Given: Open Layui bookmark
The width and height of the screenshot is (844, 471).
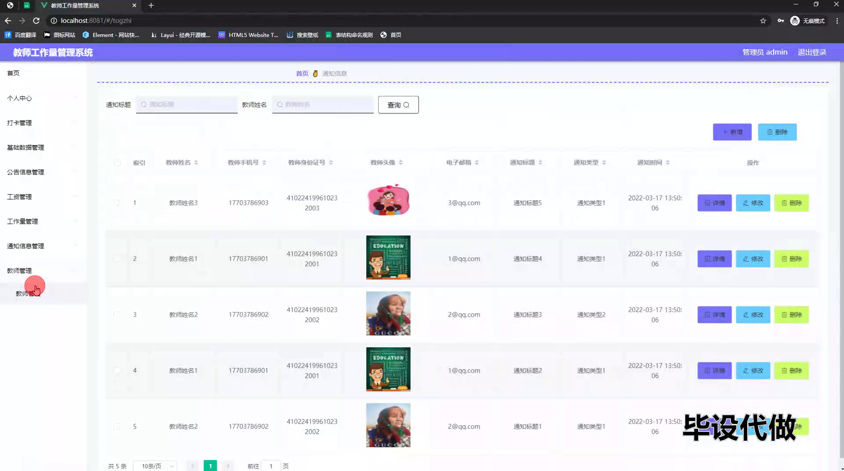Looking at the screenshot, I should [180, 35].
